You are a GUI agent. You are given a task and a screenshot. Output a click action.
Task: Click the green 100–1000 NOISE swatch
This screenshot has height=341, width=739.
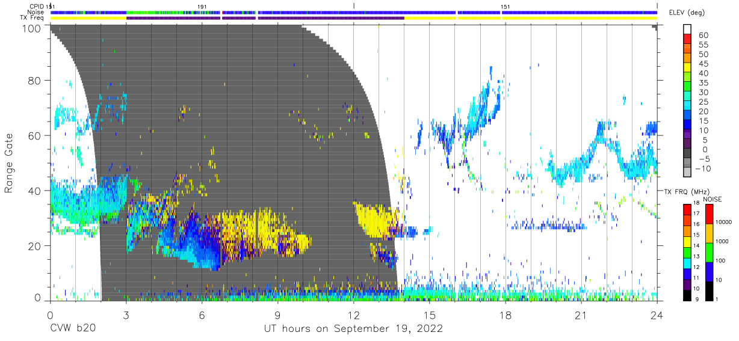pyautogui.click(x=710, y=253)
